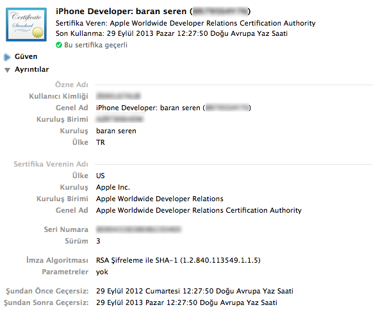The image size is (376, 314).
Task: Click the 'Son Kullanma' expiry line in header
Action: pyautogui.click(x=172, y=33)
